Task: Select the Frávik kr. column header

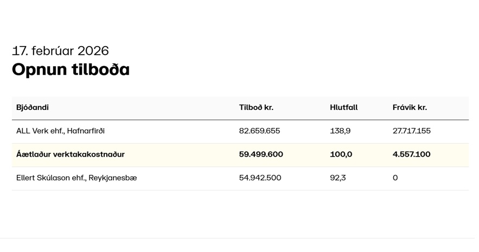Action: [x=410, y=107]
